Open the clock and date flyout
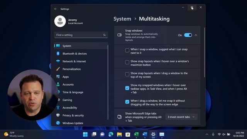 [x=239, y=134]
